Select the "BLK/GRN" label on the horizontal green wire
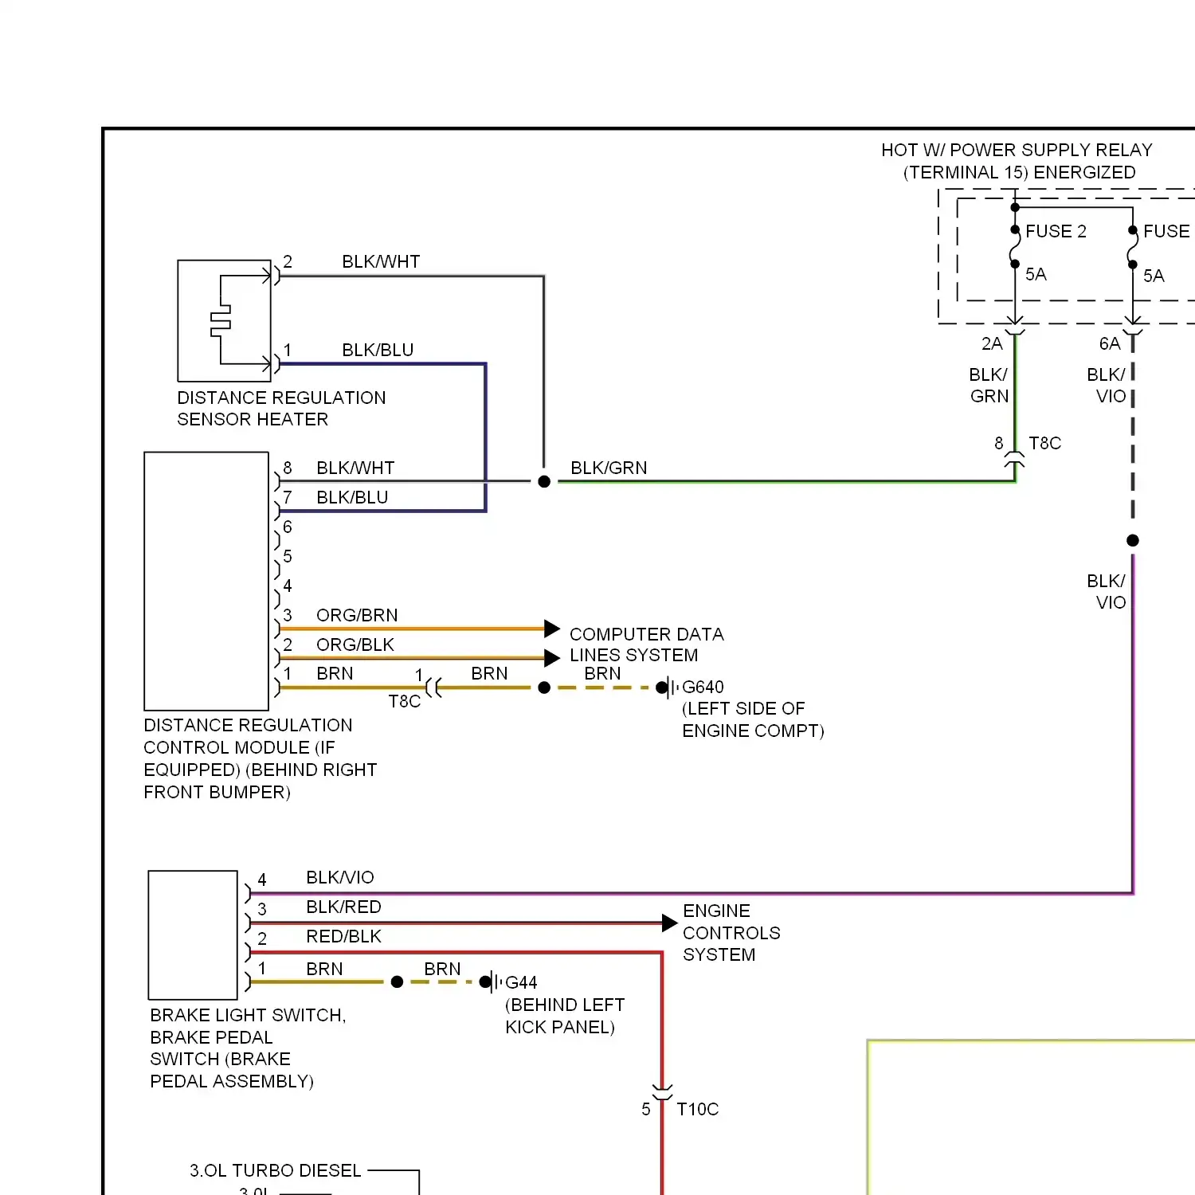 point(609,468)
